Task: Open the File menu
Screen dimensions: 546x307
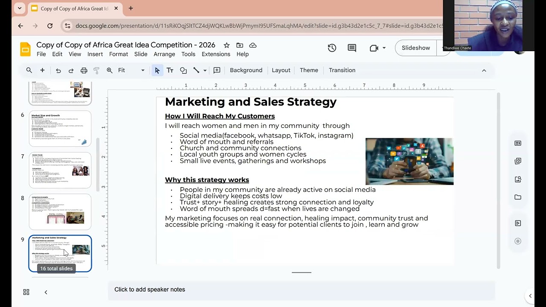Action: [x=41, y=54]
